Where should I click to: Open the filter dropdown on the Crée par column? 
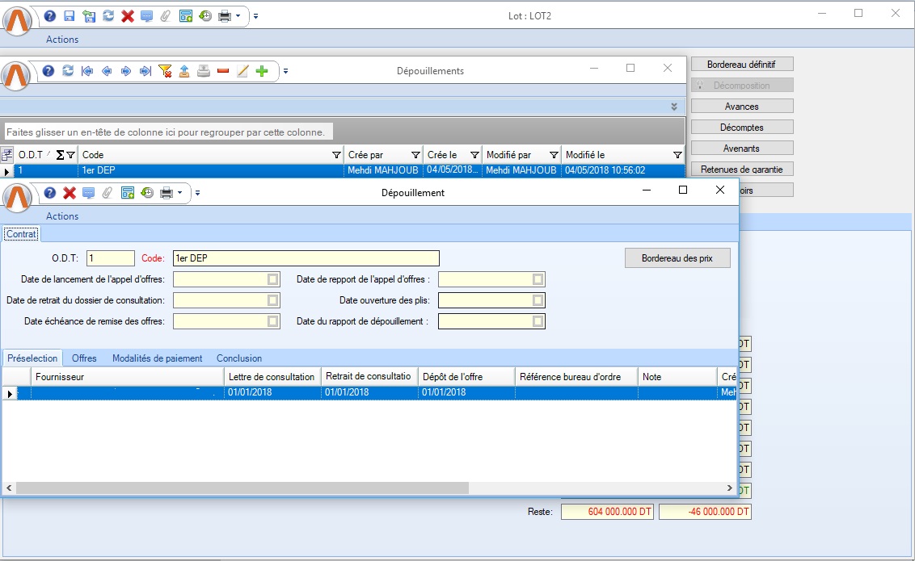[x=415, y=155]
